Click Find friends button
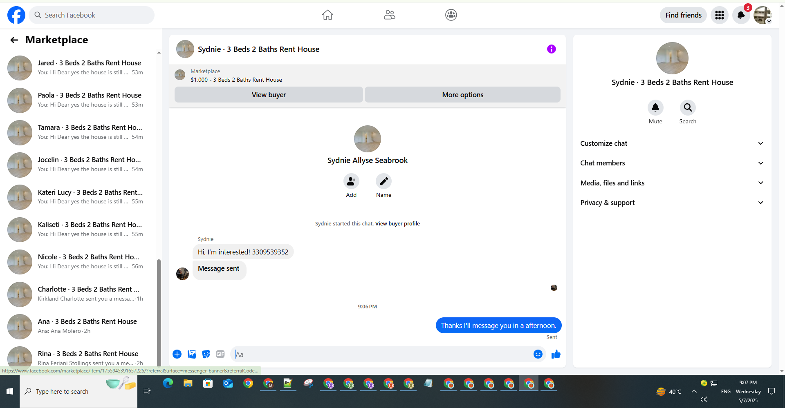Image resolution: width=785 pixels, height=408 pixels. pyautogui.click(x=683, y=15)
